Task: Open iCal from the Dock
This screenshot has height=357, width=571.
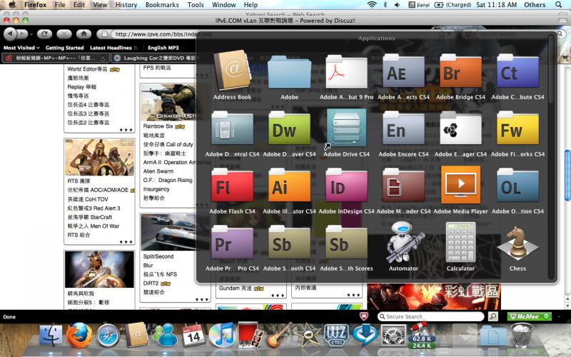Action: click(x=193, y=335)
